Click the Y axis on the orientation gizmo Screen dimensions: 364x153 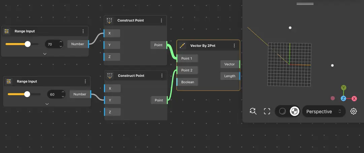(x=343, y=88)
